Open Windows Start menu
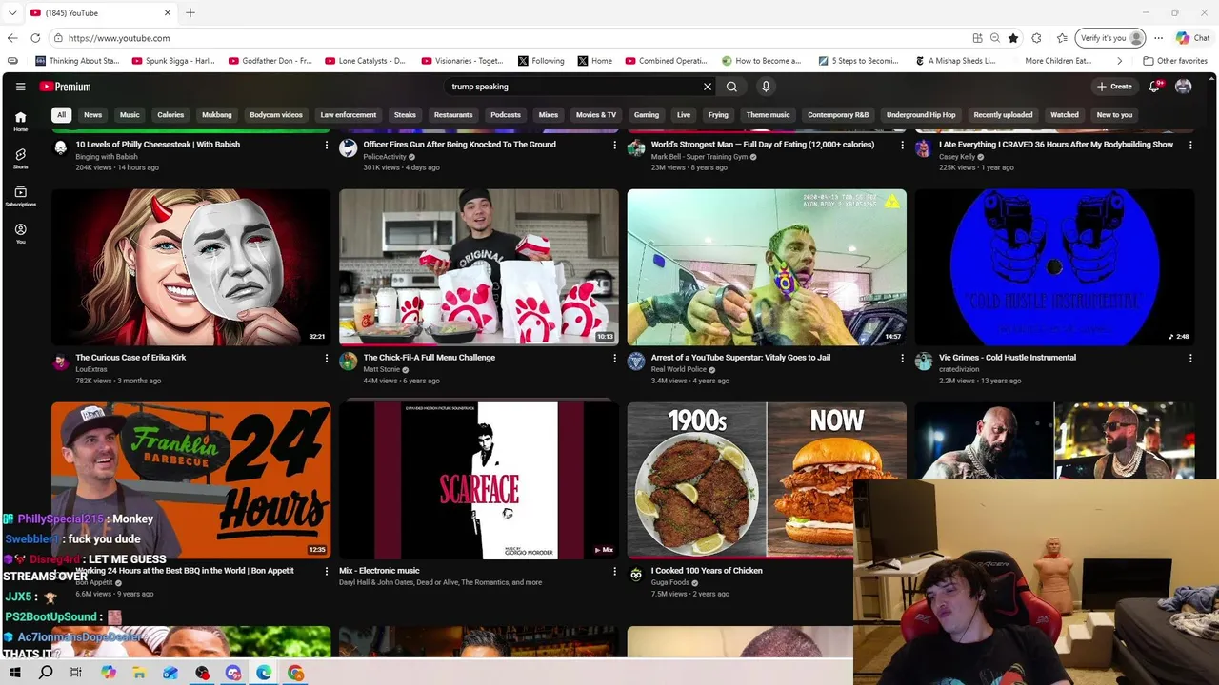The image size is (1219, 685). point(14,673)
